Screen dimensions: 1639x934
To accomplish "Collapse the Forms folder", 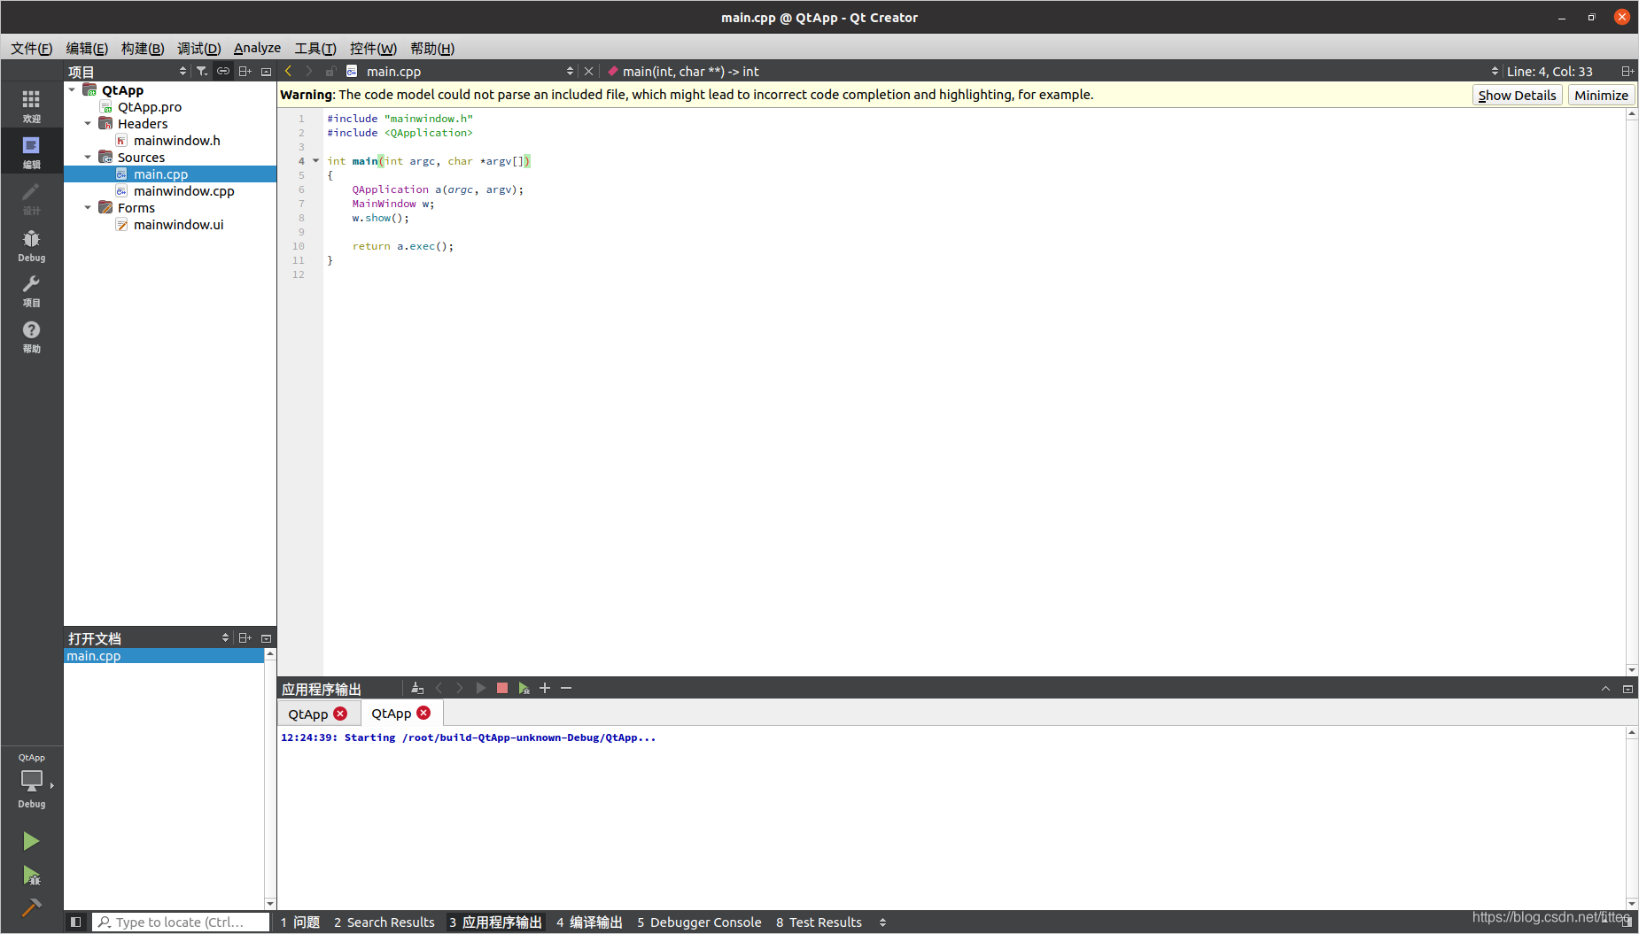I will point(88,208).
